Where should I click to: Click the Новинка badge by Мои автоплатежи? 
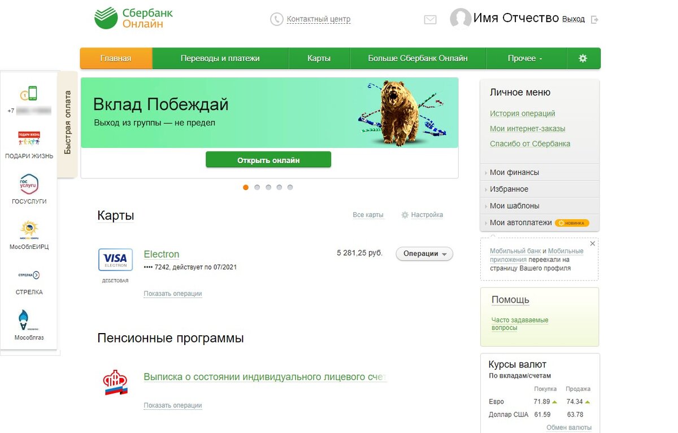[x=572, y=223]
